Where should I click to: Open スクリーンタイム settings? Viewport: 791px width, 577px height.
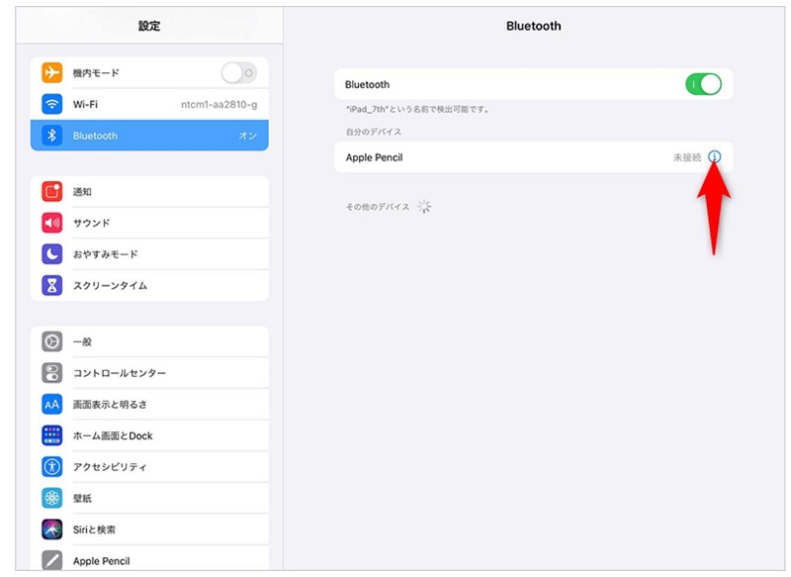click(x=149, y=285)
